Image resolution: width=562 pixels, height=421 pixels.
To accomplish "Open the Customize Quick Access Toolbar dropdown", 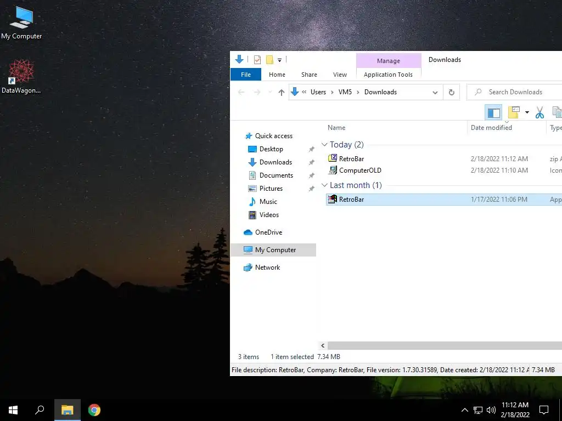I will click(x=279, y=60).
